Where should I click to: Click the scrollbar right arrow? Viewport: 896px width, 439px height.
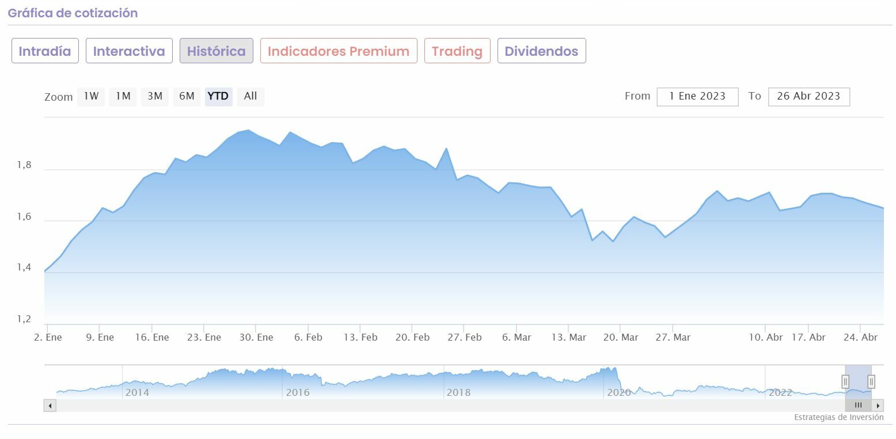pos(878,406)
